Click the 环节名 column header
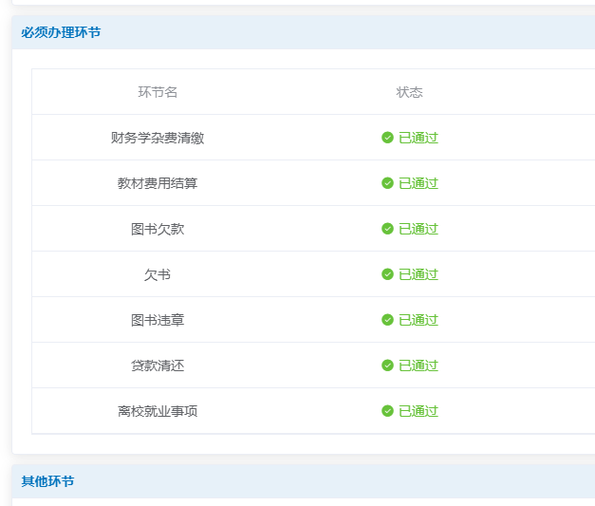This screenshot has width=595, height=506. (x=158, y=92)
